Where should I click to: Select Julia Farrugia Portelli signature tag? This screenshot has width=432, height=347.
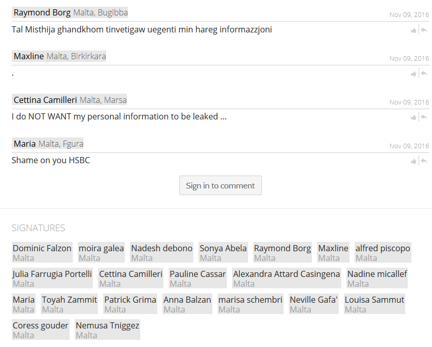[53, 278]
